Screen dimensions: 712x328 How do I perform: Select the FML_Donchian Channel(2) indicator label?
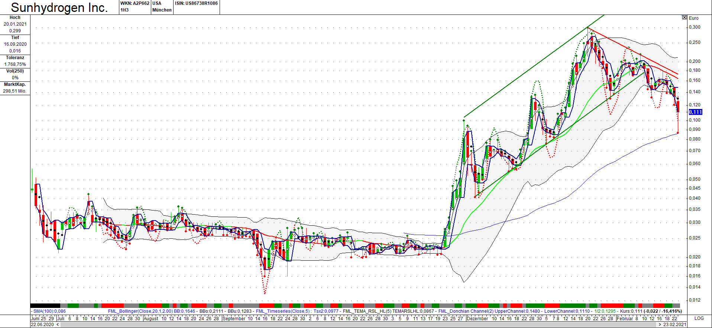click(x=466, y=311)
